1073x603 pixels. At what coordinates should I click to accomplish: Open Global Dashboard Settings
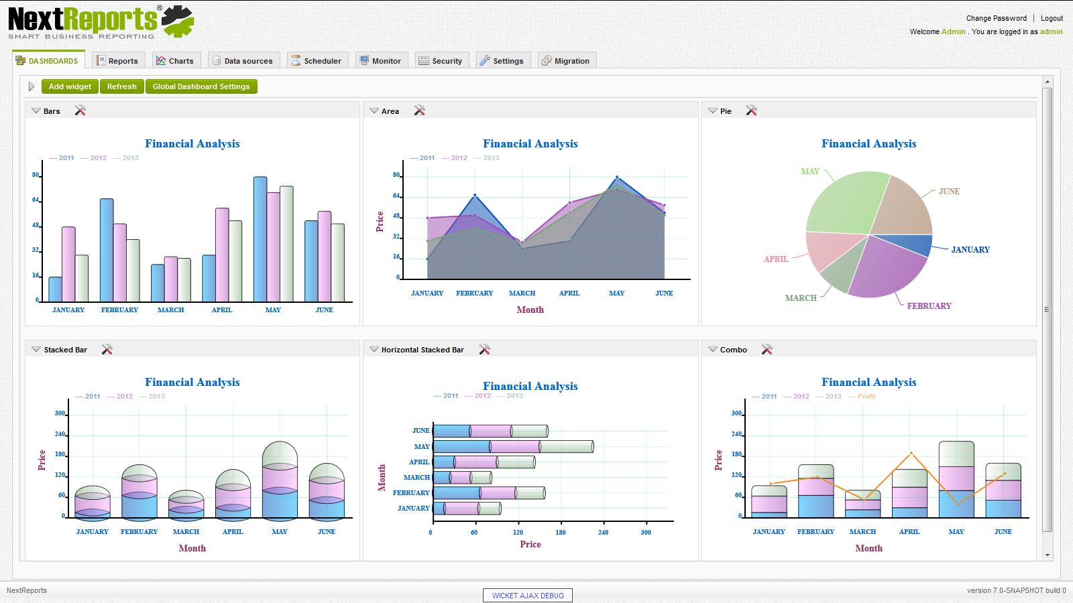point(201,86)
